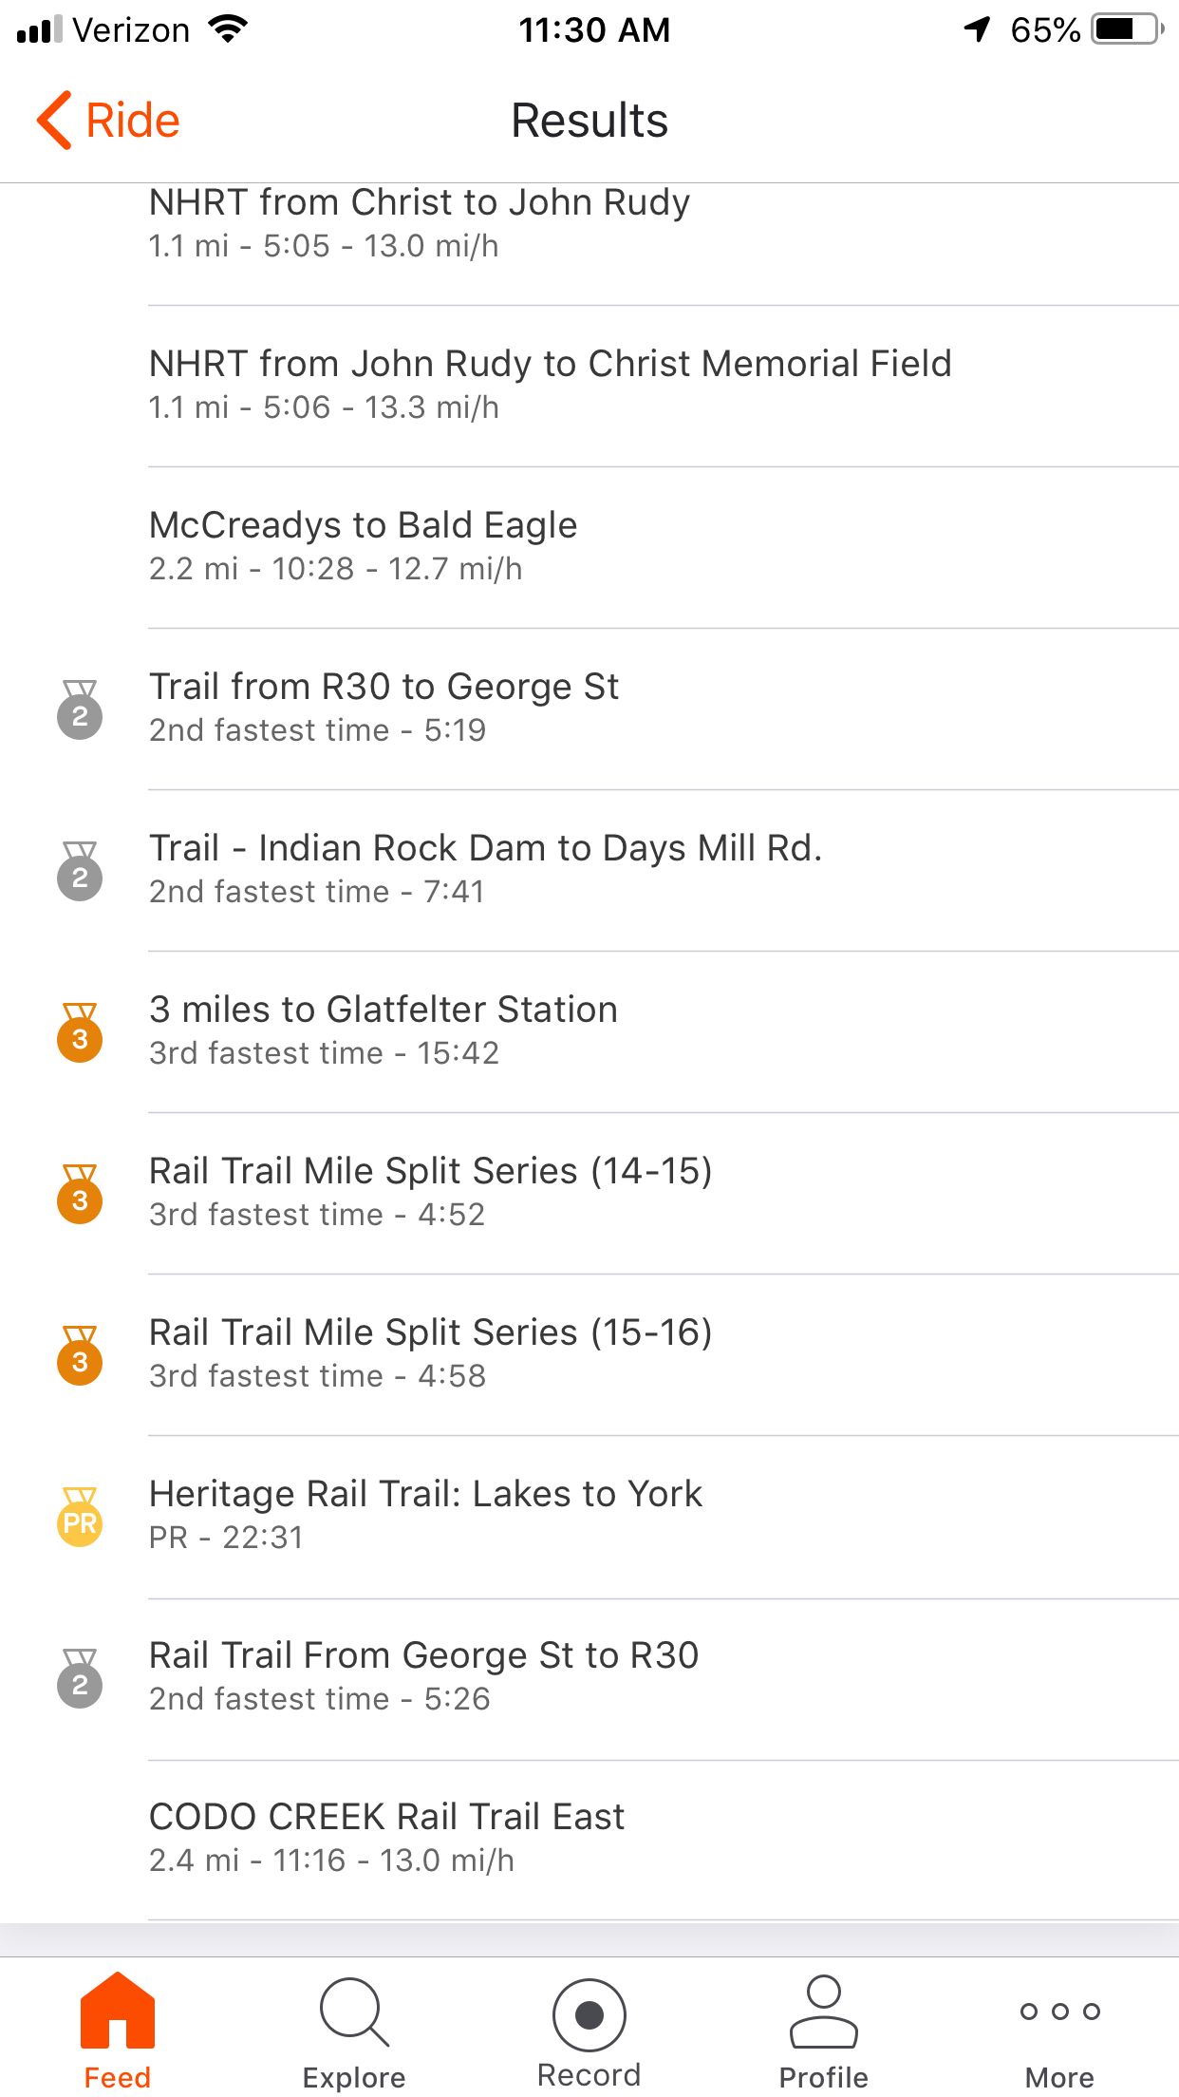The image size is (1179, 2097).
Task: Open NHRT John Rudy to Christ Memorial Field
Action: coord(550,384)
